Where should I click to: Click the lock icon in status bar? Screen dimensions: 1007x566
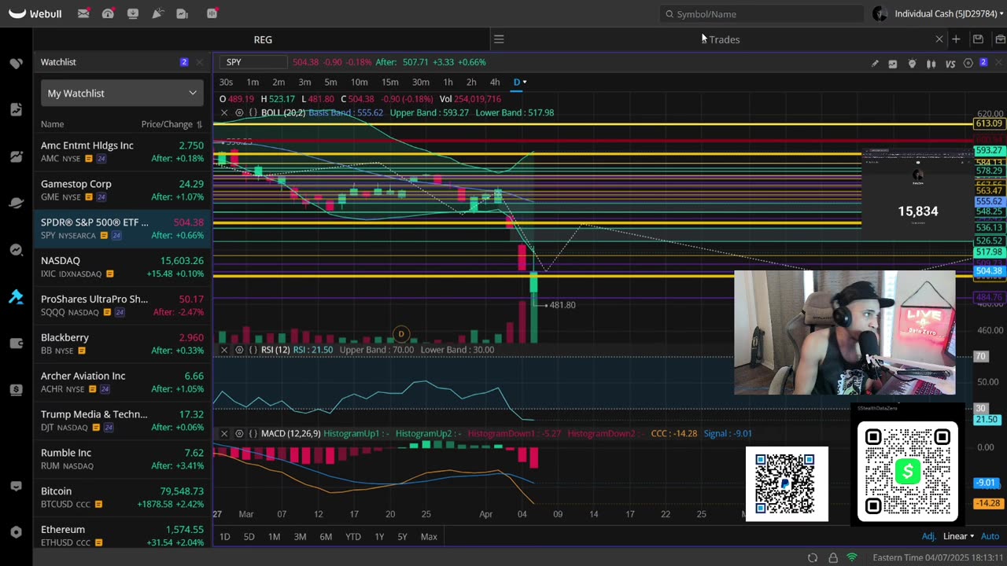pos(833,557)
